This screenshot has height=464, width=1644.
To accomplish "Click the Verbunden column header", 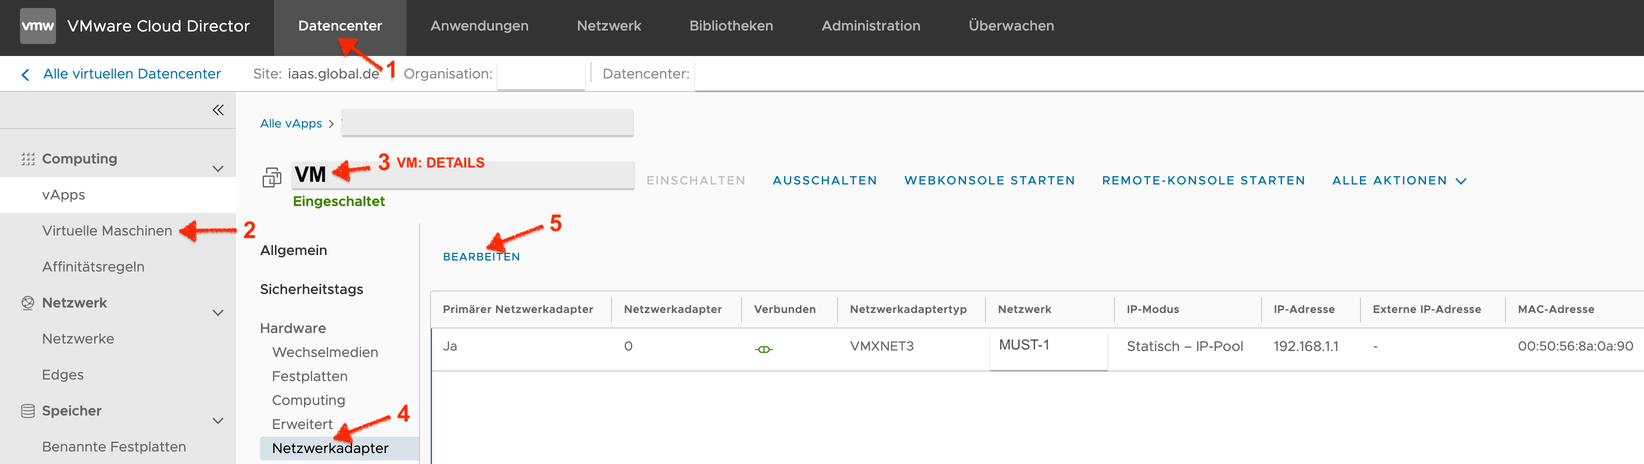I will (784, 309).
